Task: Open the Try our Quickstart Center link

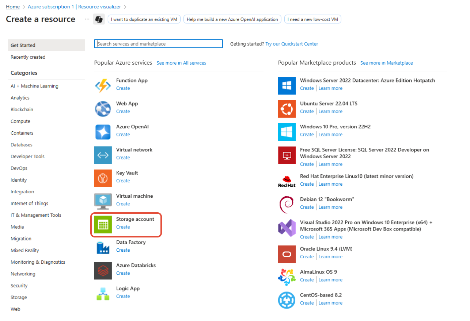Action: pyautogui.click(x=292, y=44)
